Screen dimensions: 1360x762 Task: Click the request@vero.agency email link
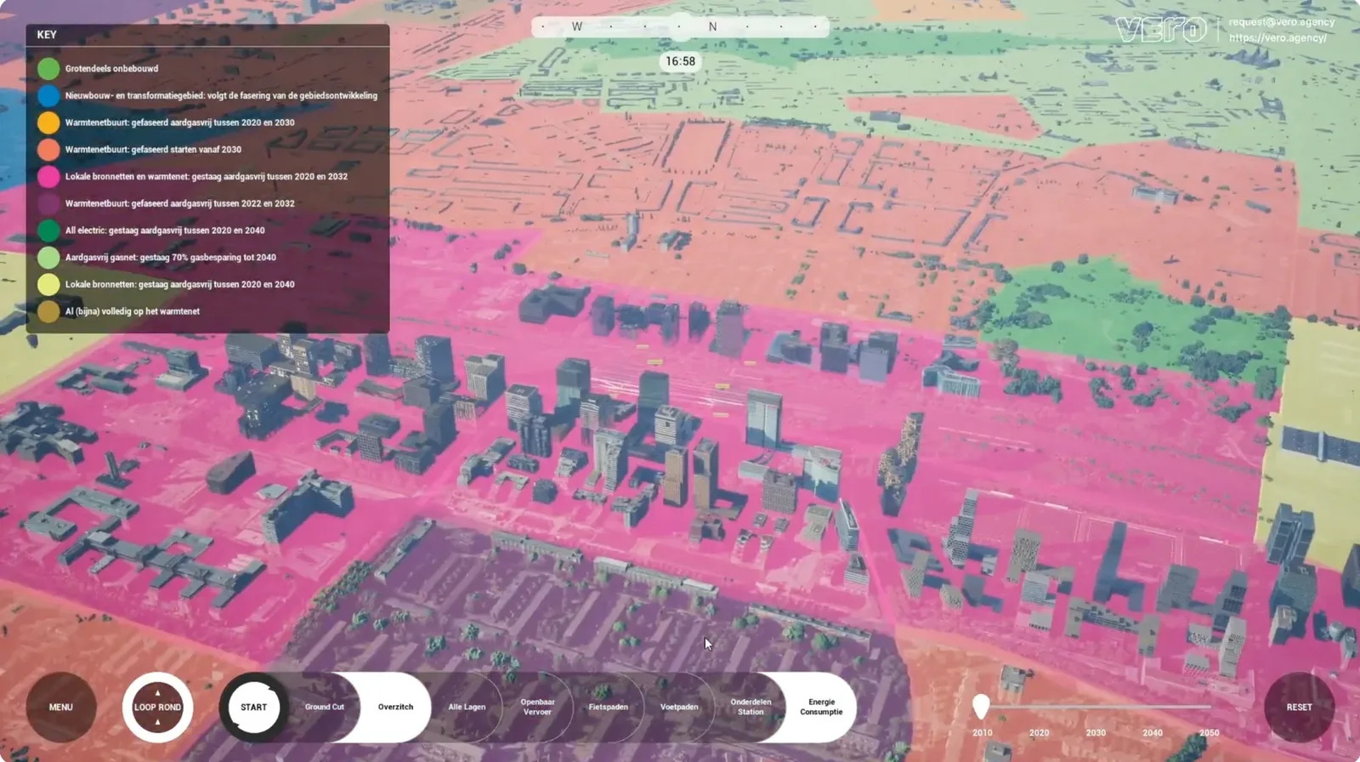point(1282,22)
